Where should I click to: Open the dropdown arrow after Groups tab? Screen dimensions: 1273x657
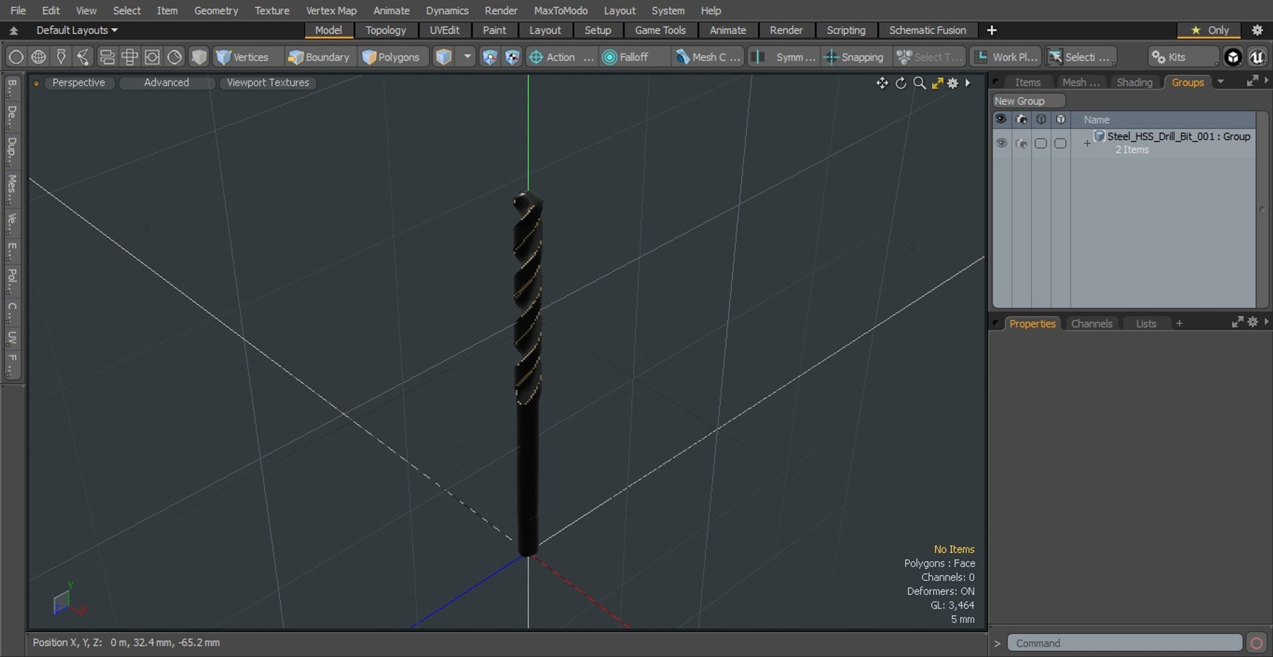coord(1221,82)
